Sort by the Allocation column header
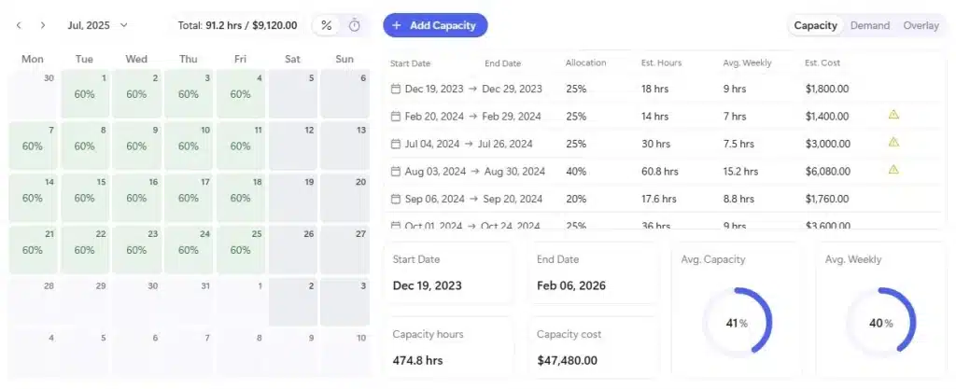 click(585, 63)
